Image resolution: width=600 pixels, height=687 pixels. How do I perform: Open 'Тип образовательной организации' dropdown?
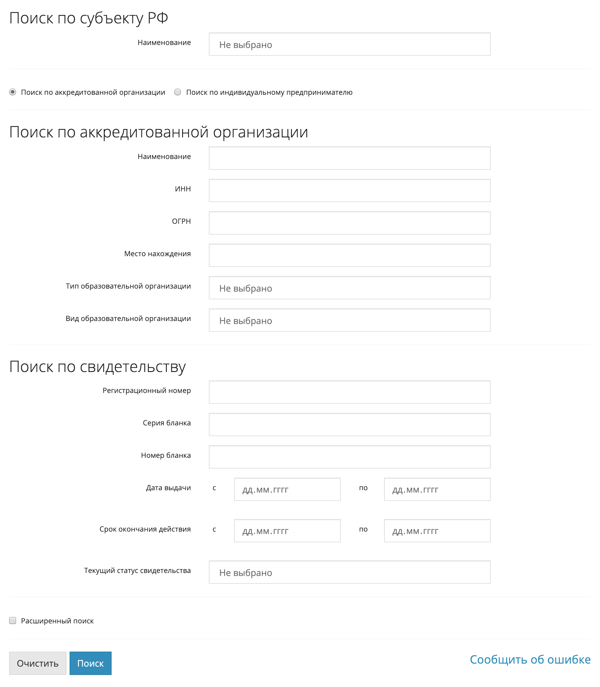349,288
